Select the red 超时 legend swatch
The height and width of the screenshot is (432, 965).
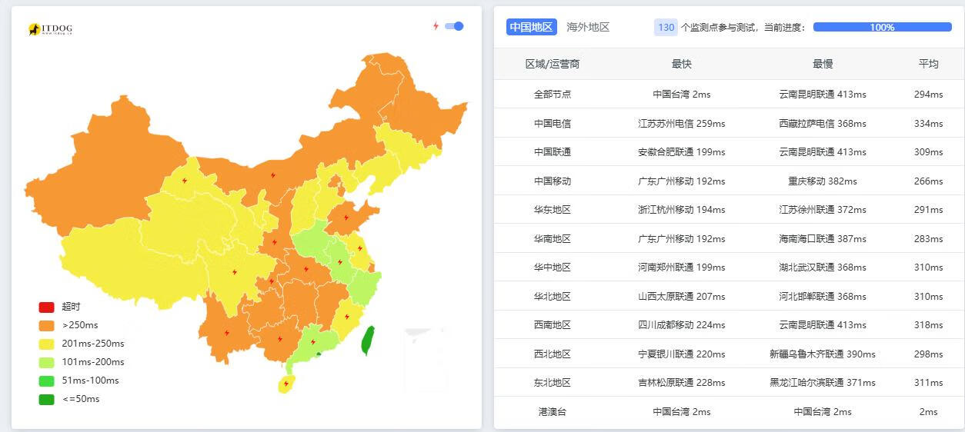pos(46,307)
